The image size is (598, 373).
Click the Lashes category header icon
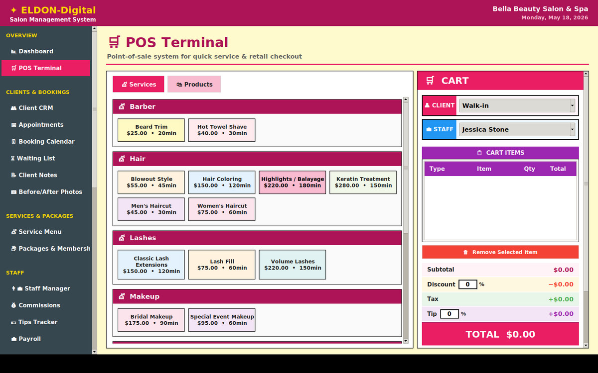tap(122, 238)
